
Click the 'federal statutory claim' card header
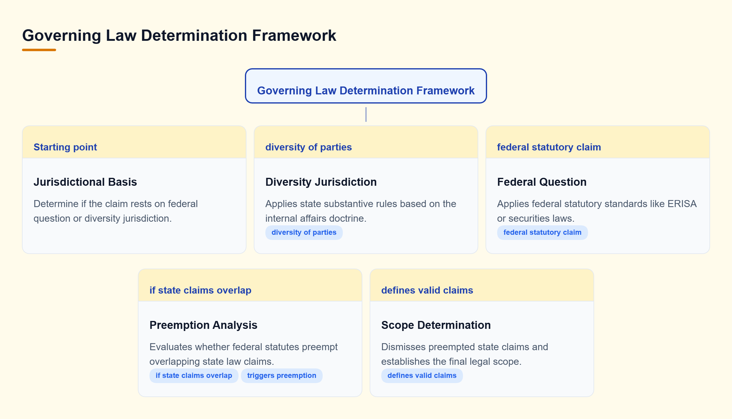click(598, 142)
